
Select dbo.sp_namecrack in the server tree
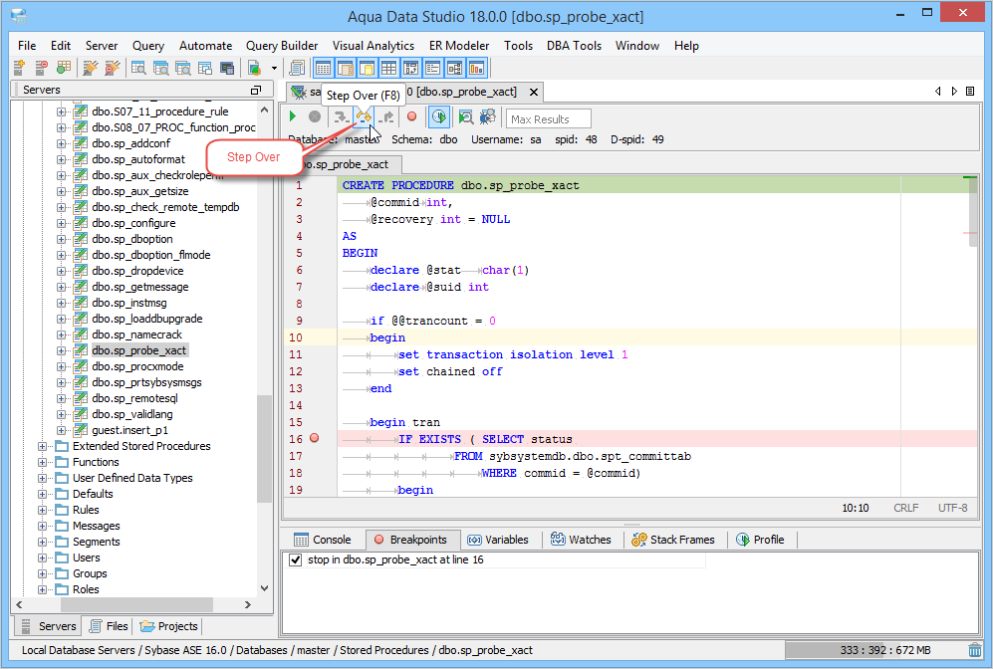pos(136,334)
